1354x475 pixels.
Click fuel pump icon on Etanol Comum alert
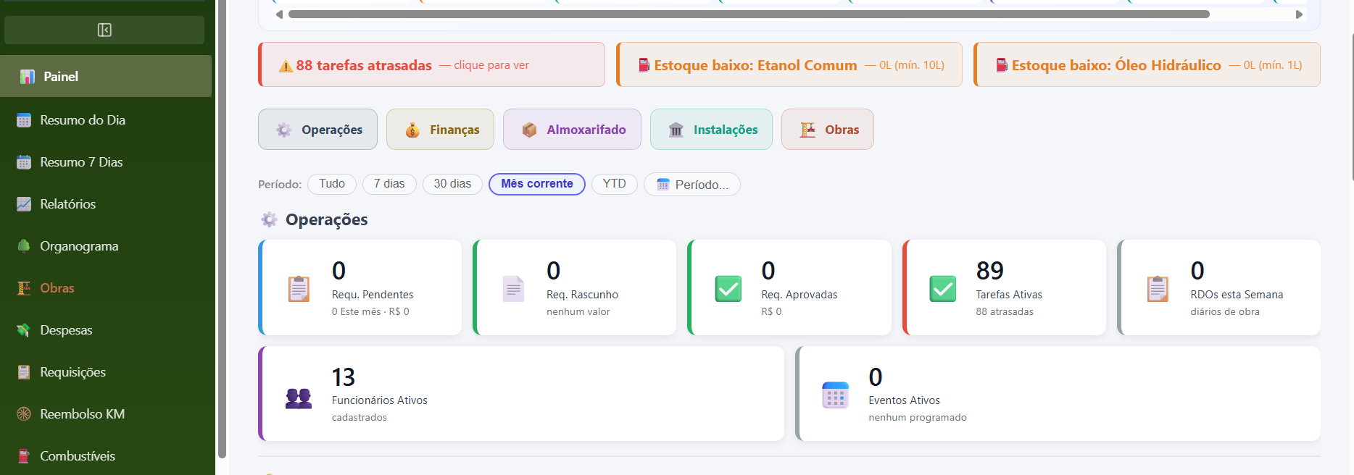[644, 65]
